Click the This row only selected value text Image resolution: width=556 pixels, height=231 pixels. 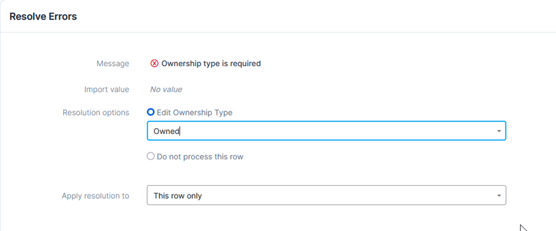pos(177,196)
